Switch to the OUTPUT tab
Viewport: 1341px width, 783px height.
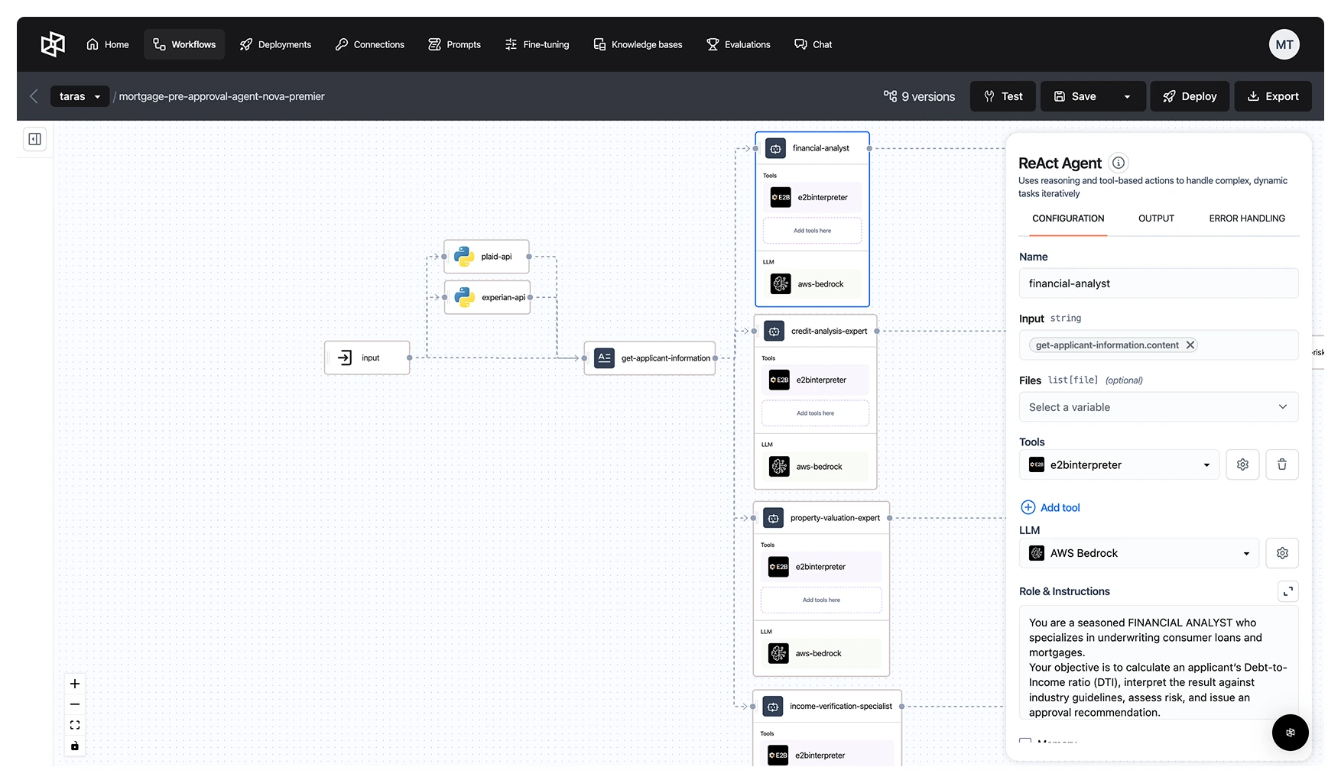[1156, 218]
